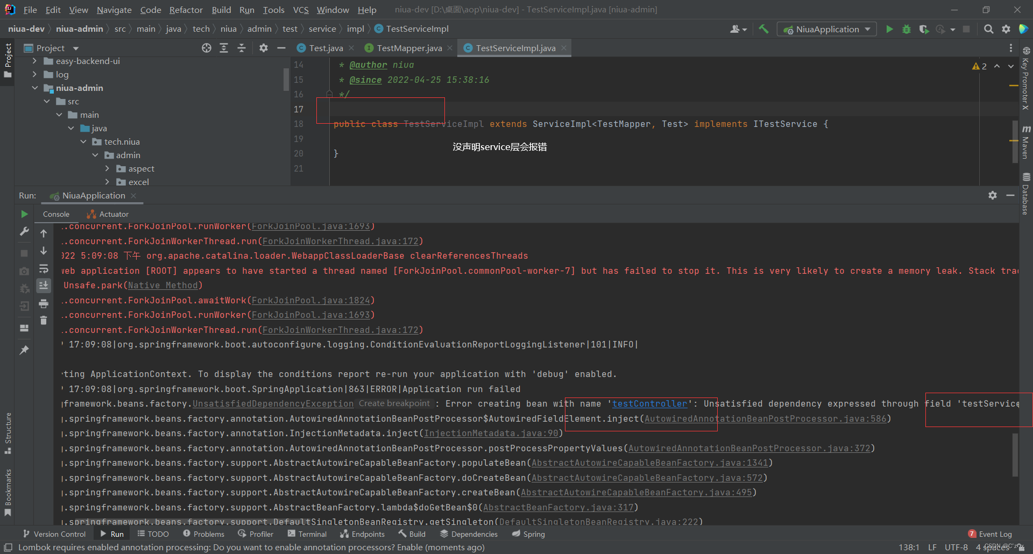Open user account icon dropdown

(738, 29)
